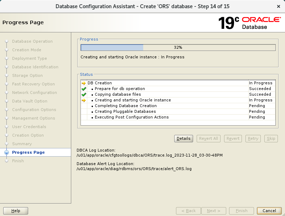Screen dimensions: 285x216
Task: Click the window title bar text
Action: pyautogui.click(x=142, y=6)
